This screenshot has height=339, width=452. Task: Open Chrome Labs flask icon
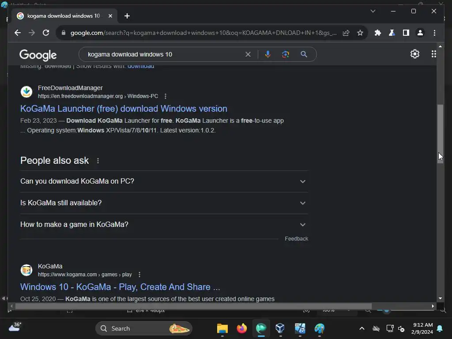(x=392, y=33)
